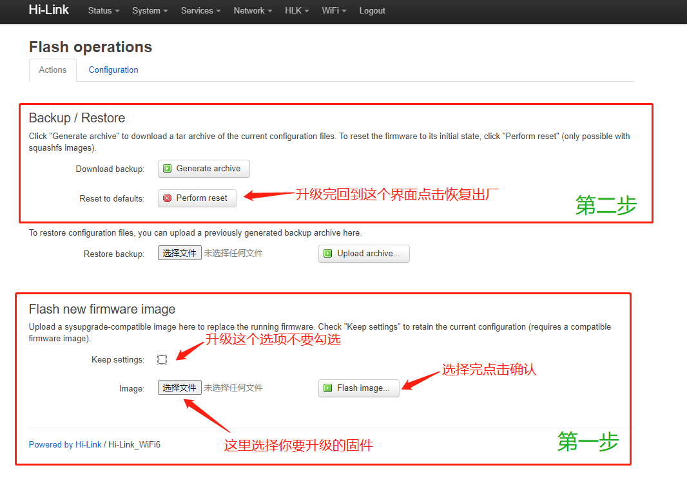Select the Actions tab
The image size is (687, 490).
pos(53,70)
